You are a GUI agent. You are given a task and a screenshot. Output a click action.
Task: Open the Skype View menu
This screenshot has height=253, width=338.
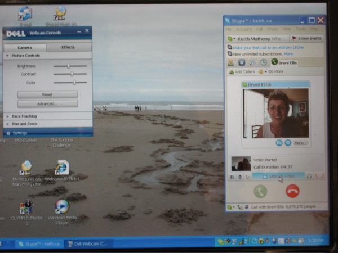287,29
